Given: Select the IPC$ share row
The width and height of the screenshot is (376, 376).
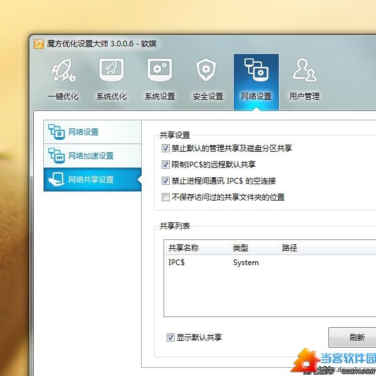Looking at the screenshot, I should click(x=270, y=263).
